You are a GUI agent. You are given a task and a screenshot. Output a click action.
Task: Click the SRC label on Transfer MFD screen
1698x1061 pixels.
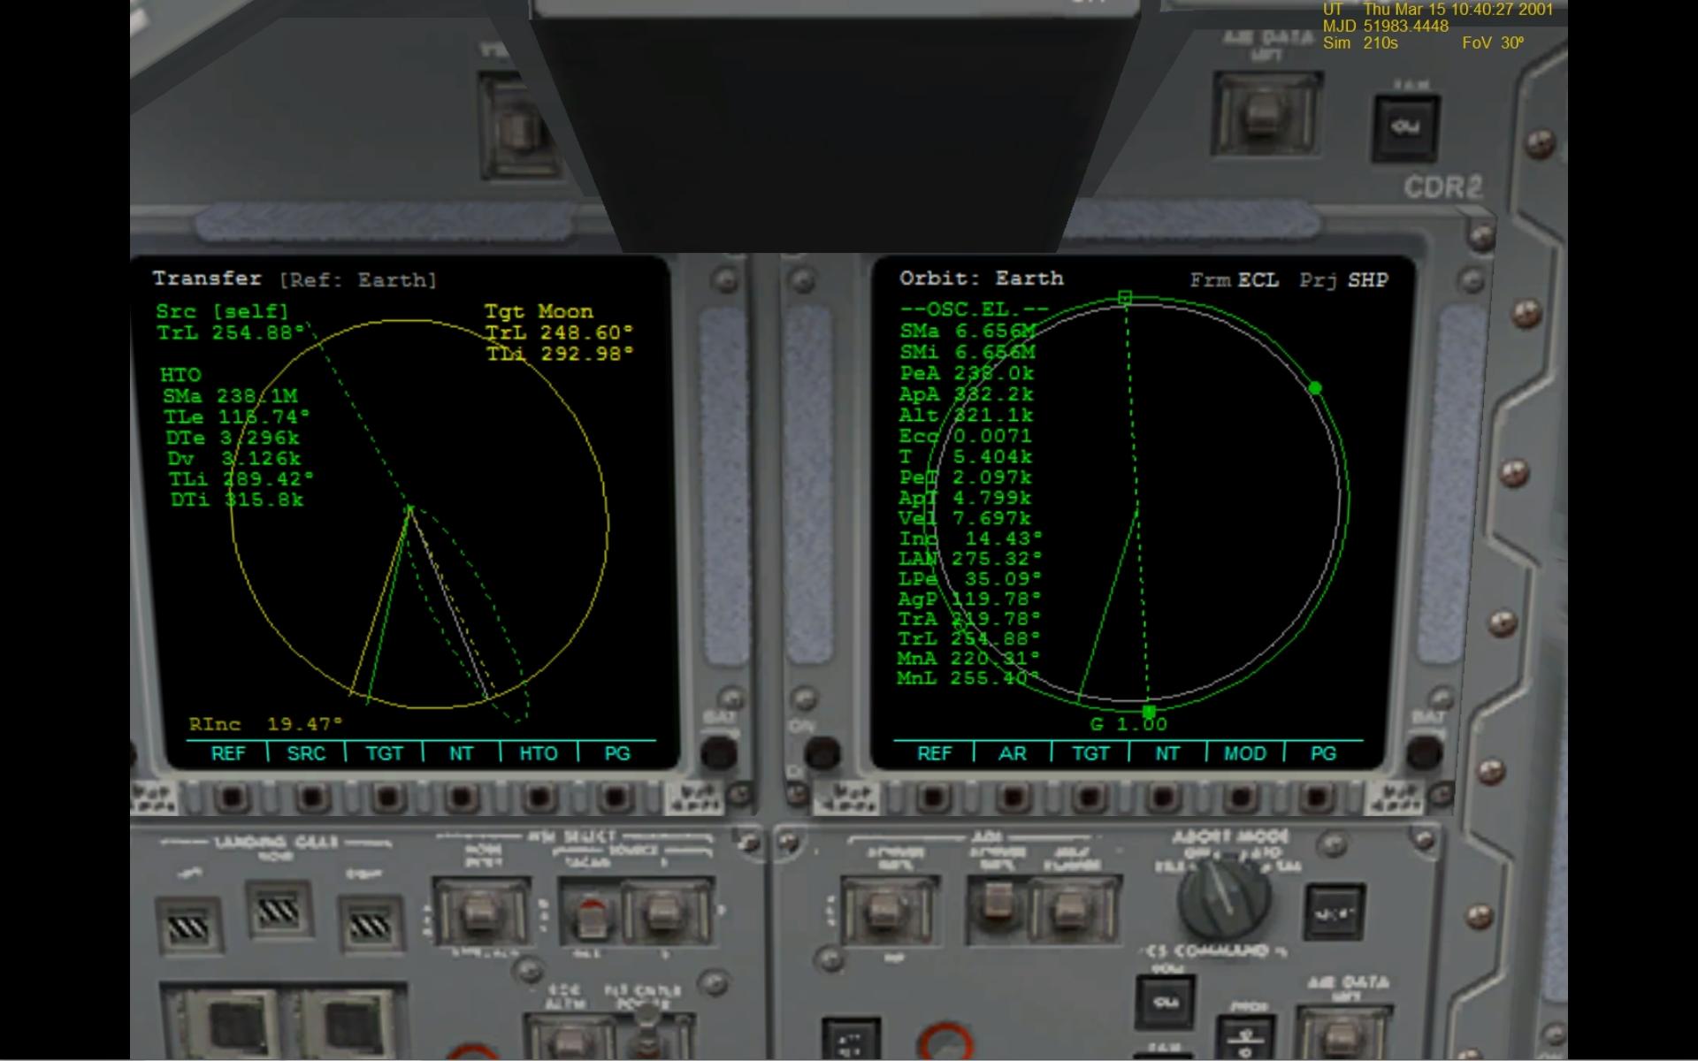point(306,753)
